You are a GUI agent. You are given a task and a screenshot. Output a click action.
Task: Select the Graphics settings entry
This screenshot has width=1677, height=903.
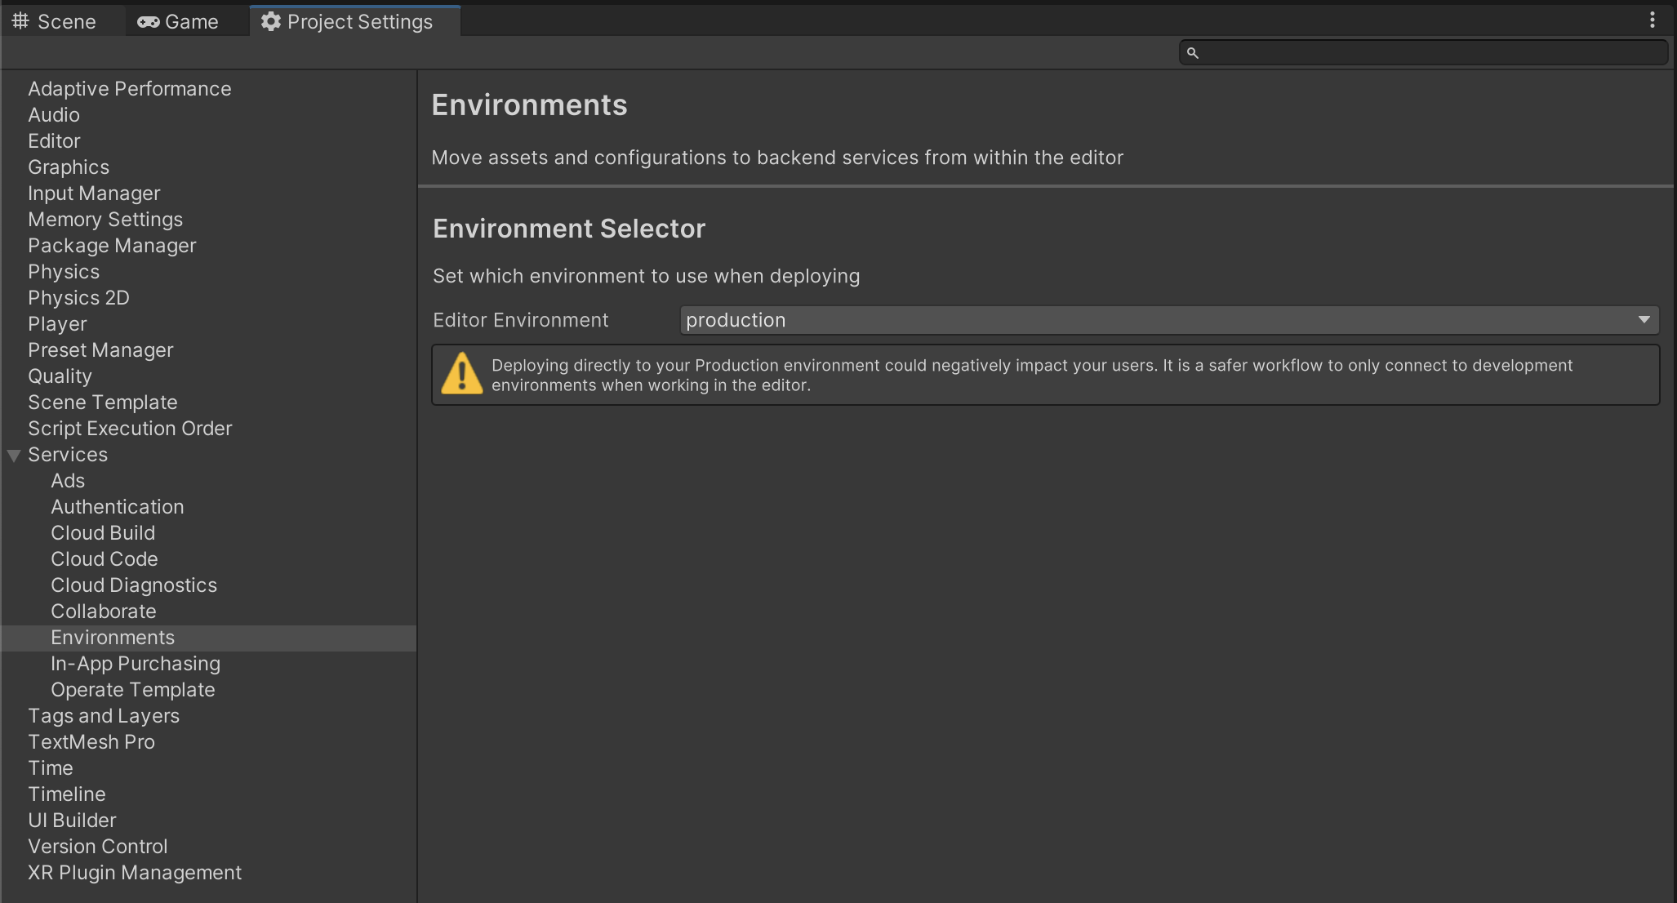click(69, 167)
